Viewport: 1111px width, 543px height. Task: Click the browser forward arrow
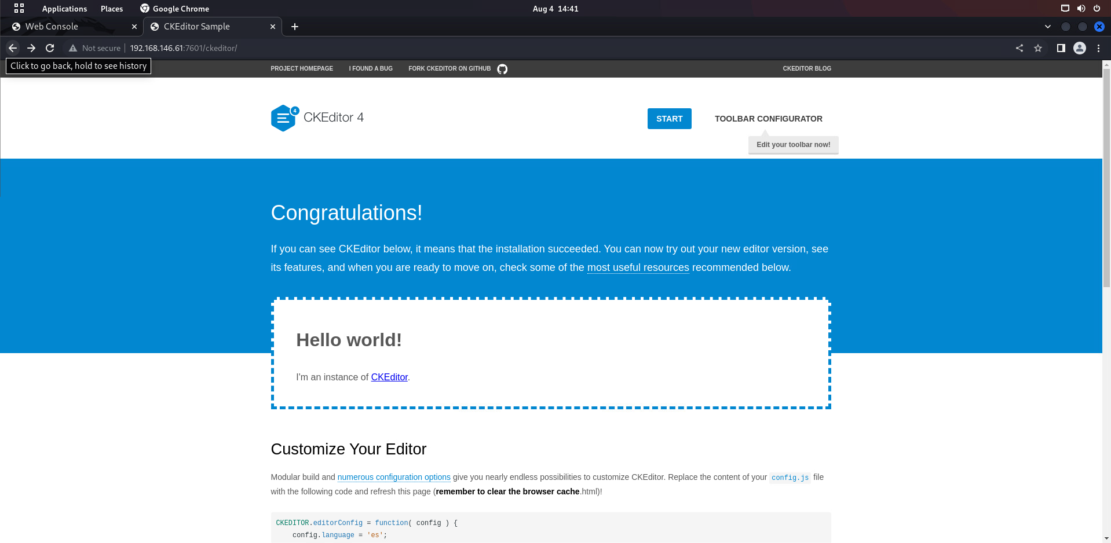[x=31, y=48]
